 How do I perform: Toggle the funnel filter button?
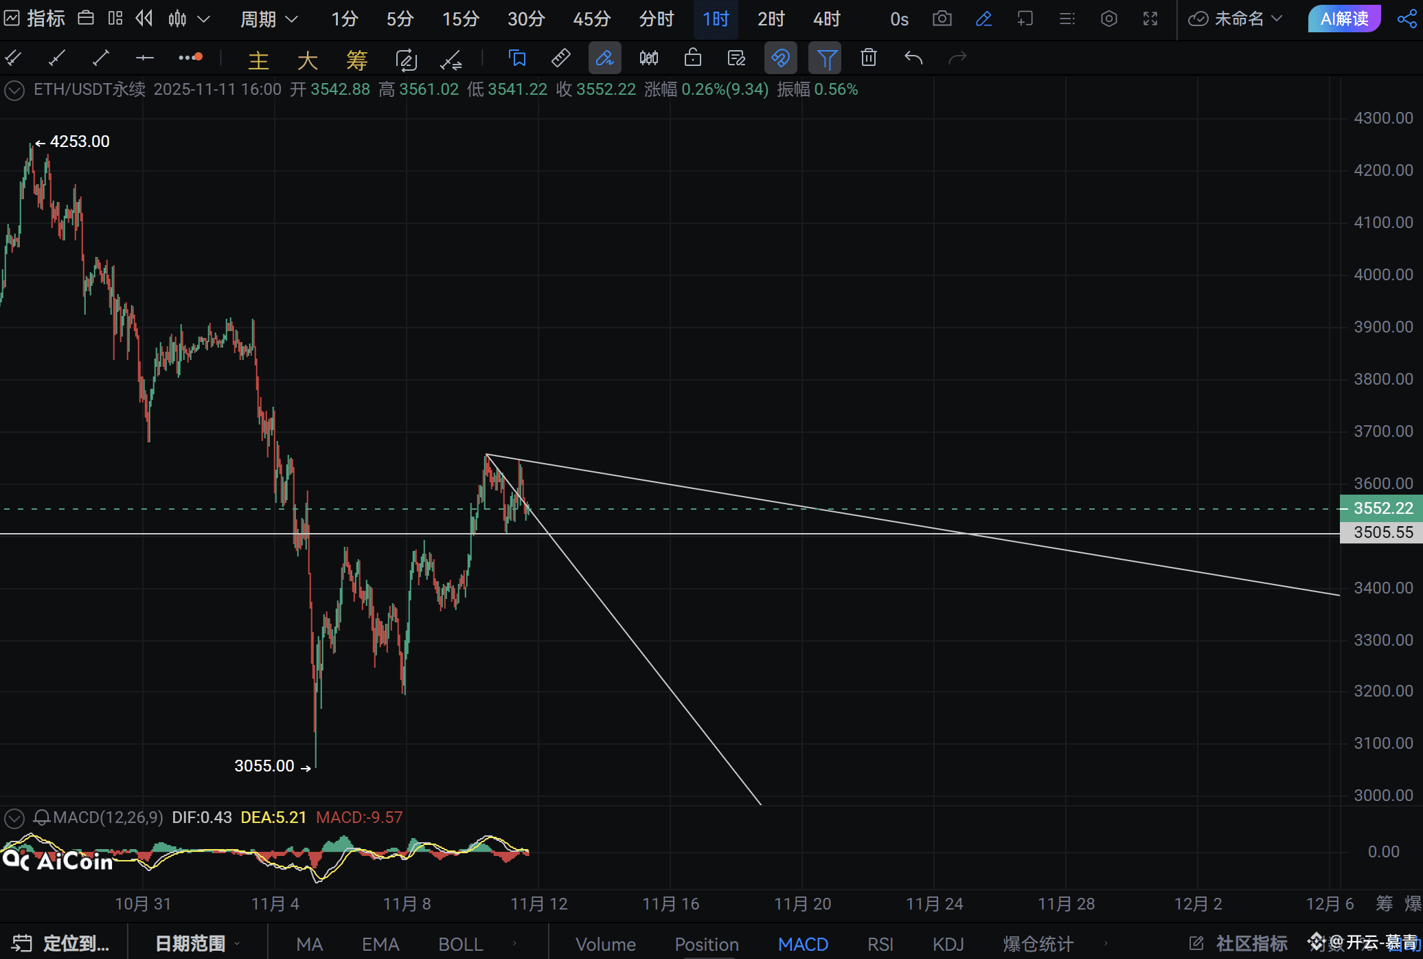click(826, 58)
